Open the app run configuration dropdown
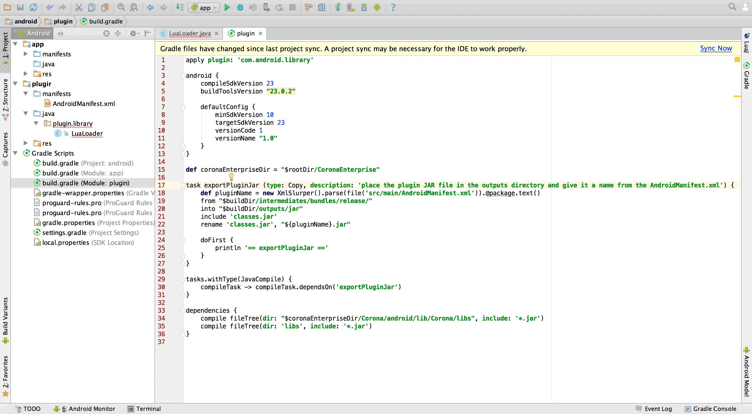752x414 pixels. [x=204, y=8]
